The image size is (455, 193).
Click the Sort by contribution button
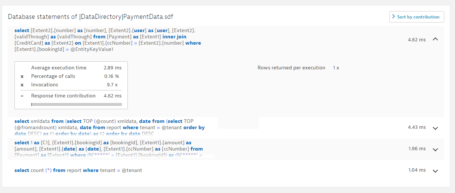click(x=416, y=17)
